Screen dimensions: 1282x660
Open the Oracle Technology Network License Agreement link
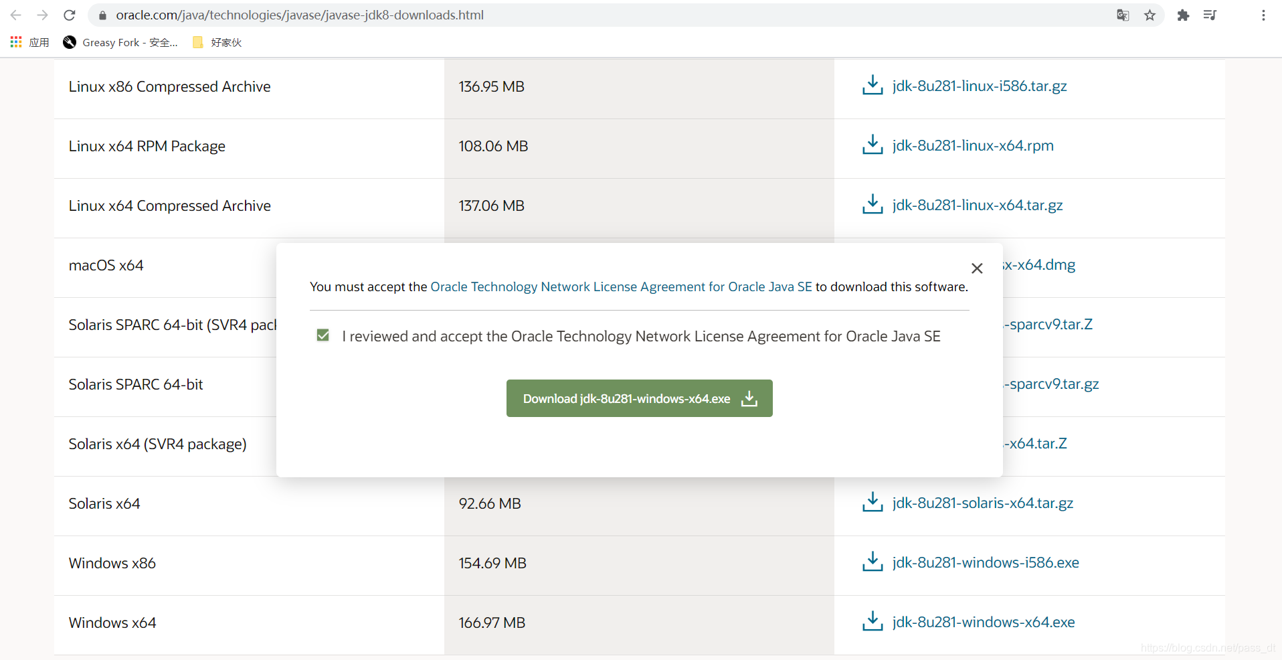(x=621, y=286)
